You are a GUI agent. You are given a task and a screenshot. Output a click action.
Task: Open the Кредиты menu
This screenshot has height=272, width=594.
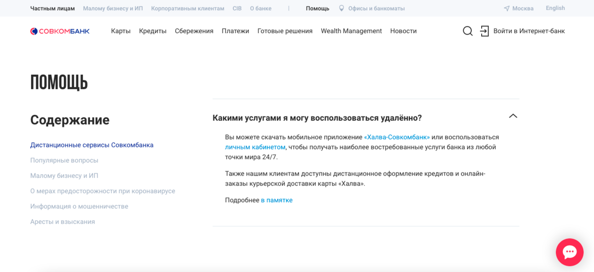[152, 31]
